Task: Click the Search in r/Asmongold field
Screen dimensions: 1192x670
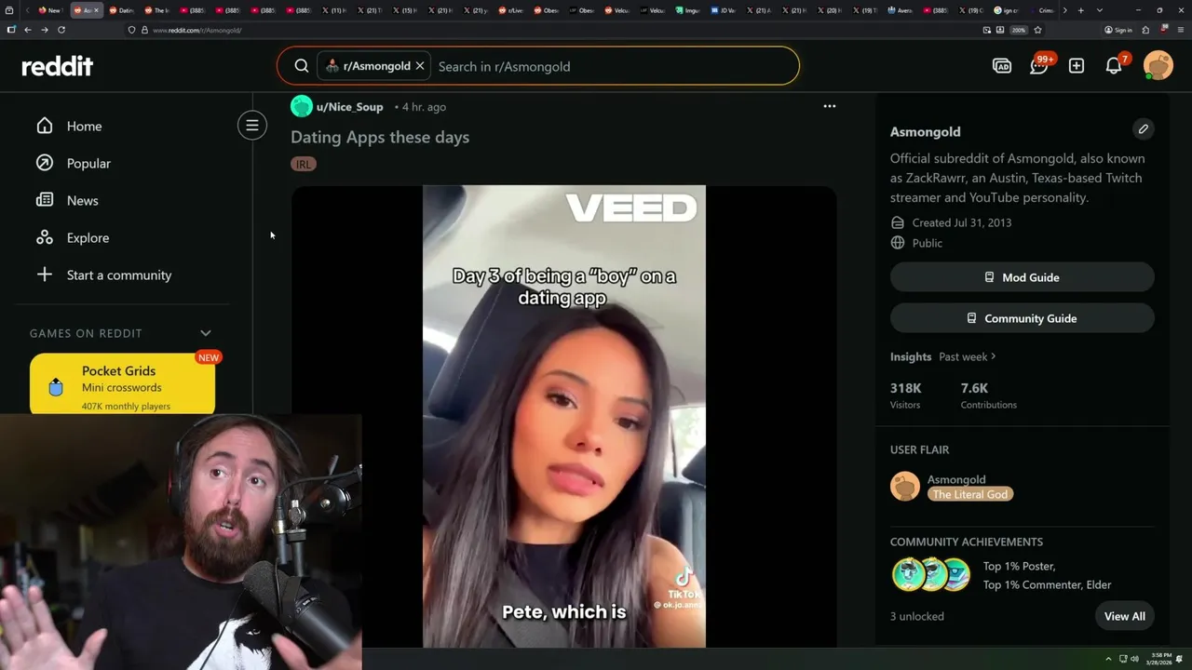Action: (x=610, y=66)
